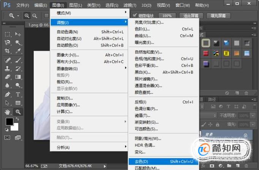Open the zoom tool preset dropdown

(18, 16)
